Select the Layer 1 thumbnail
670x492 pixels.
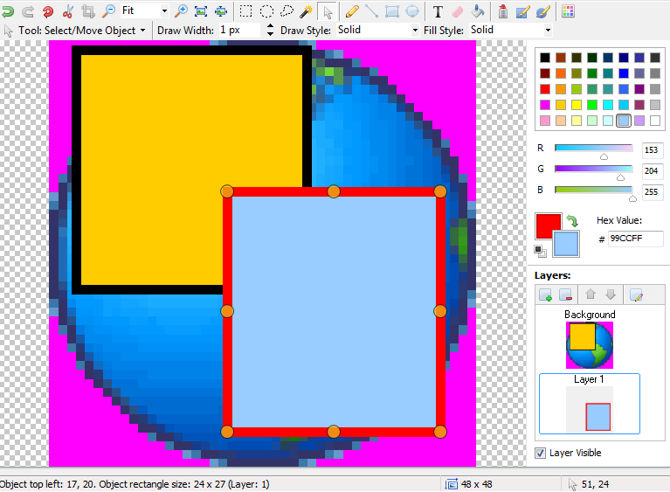pyautogui.click(x=590, y=410)
